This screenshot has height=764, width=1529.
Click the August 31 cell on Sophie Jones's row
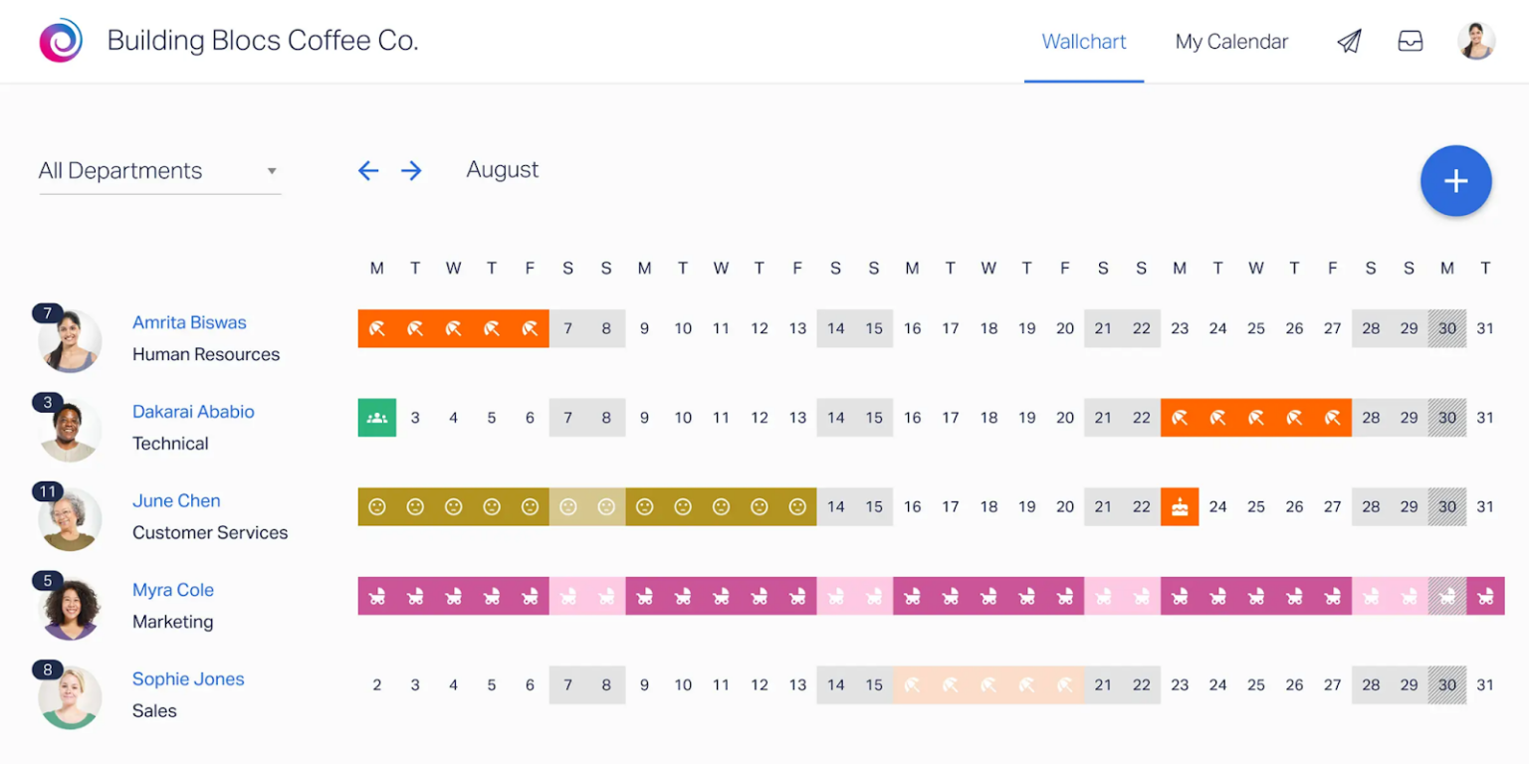coord(1486,684)
